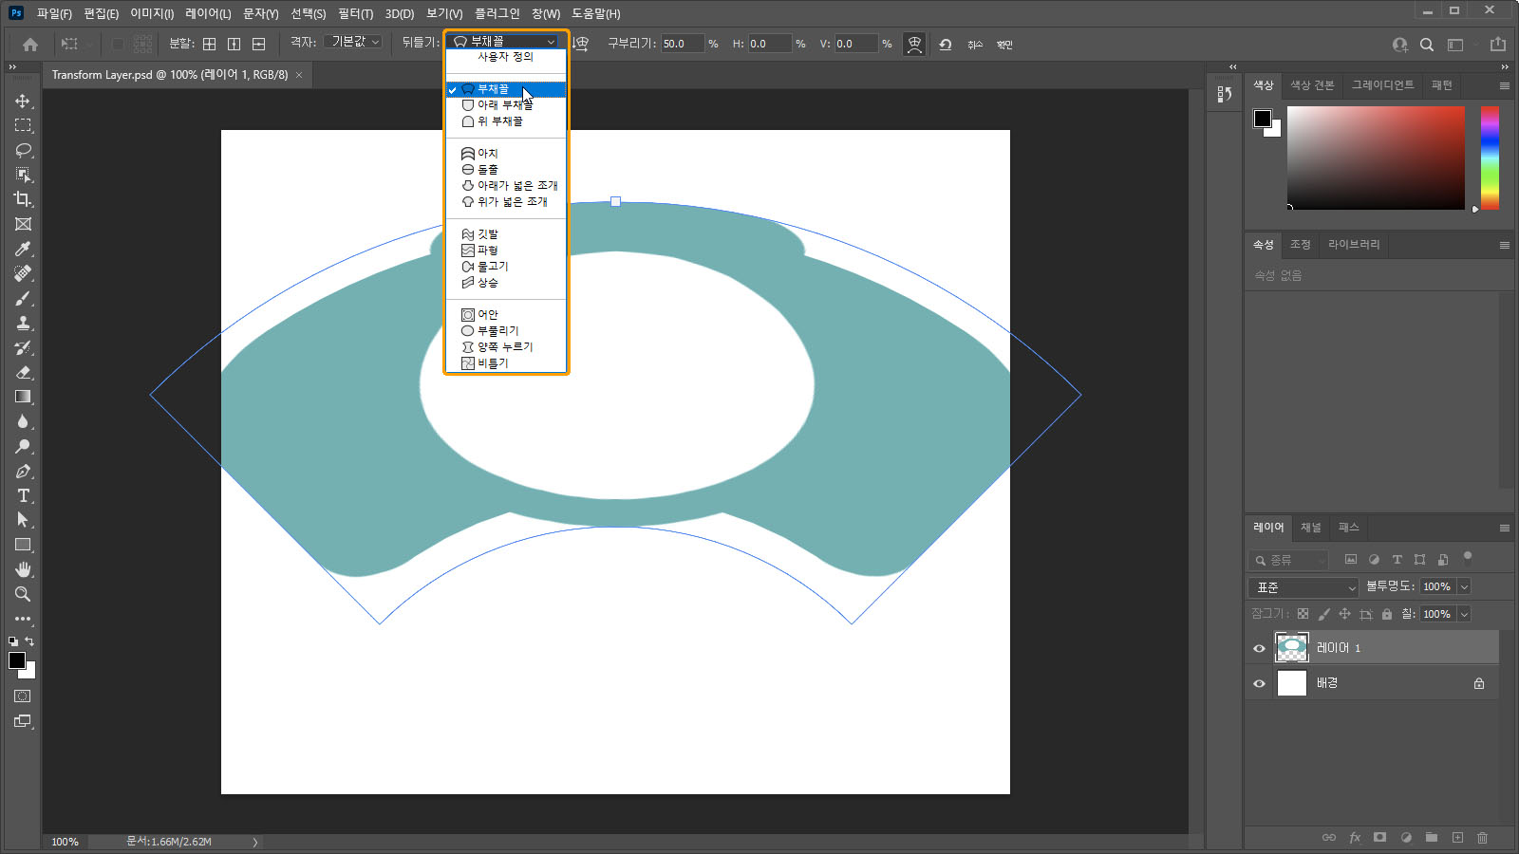Hide the 레이어 1 layer visibility
This screenshot has height=854, width=1519.
click(1260, 648)
